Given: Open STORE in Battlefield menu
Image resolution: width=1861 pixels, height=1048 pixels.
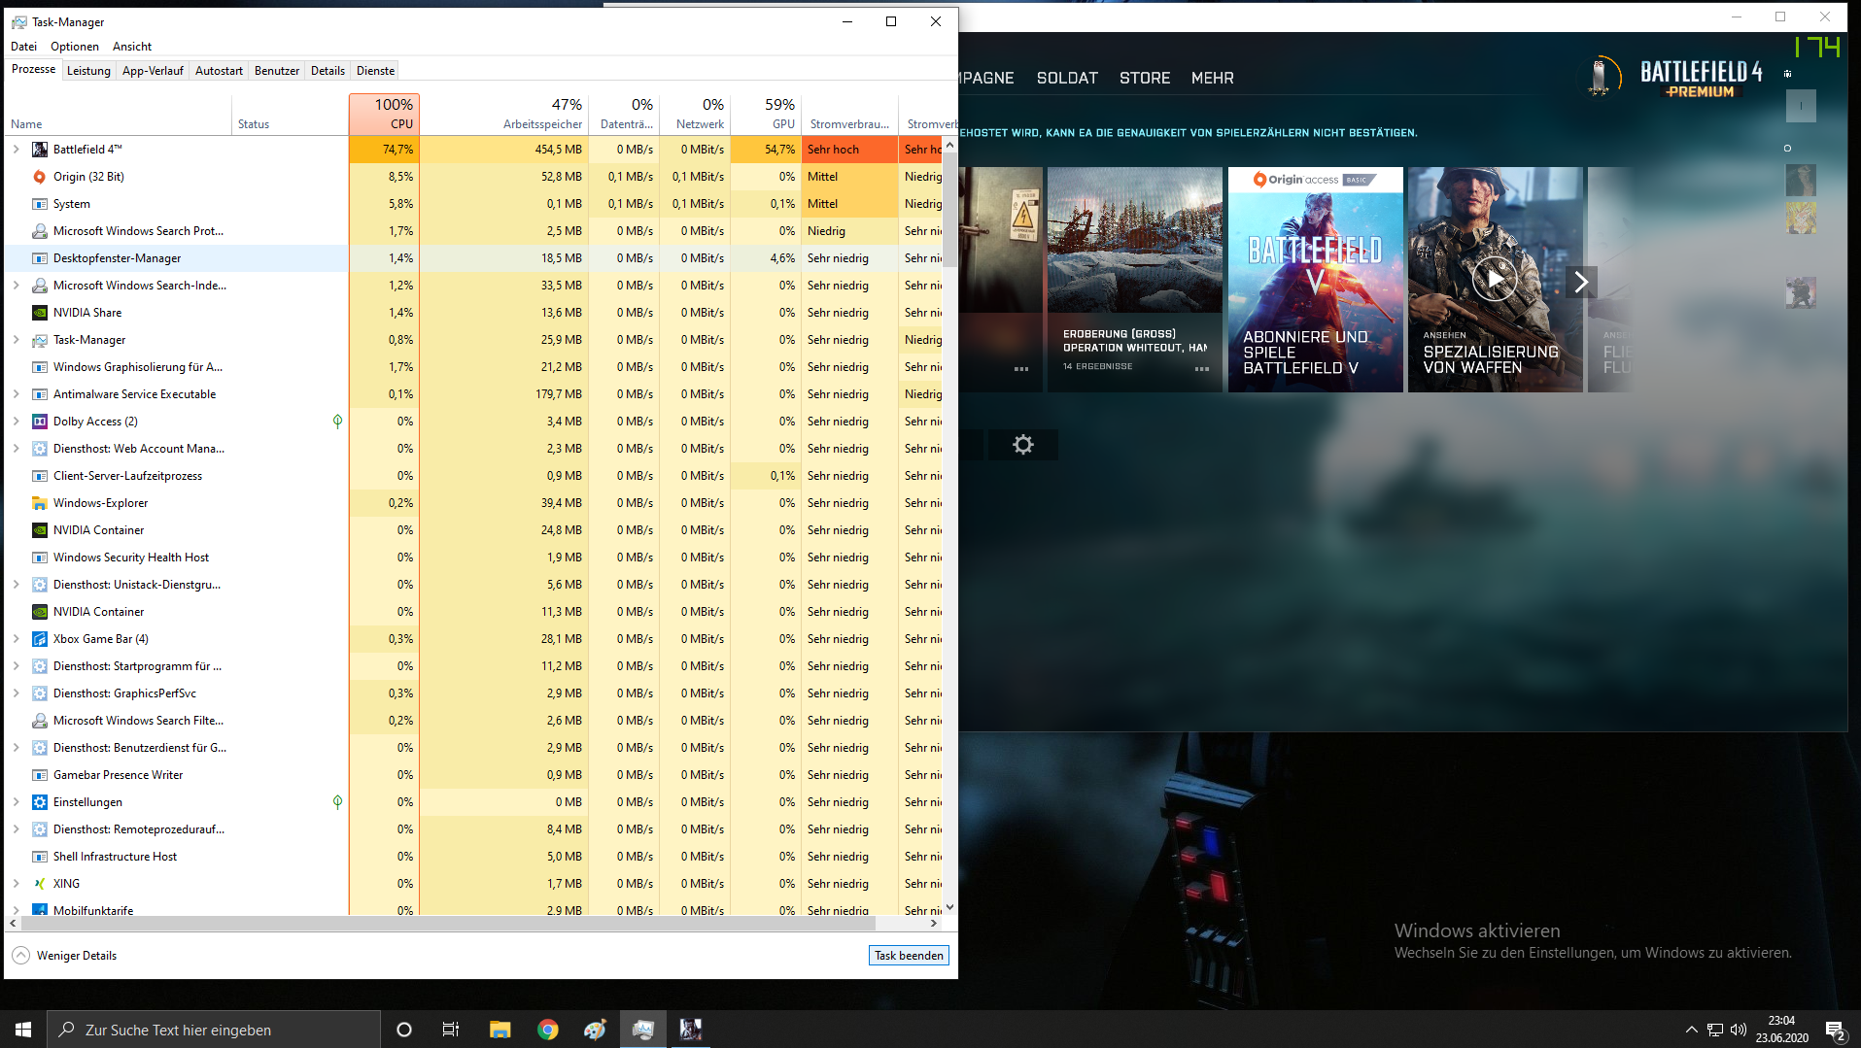Looking at the screenshot, I should pyautogui.click(x=1145, y=78).
